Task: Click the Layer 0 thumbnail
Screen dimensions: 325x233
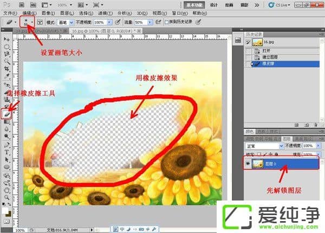Action: click(258, 164)
